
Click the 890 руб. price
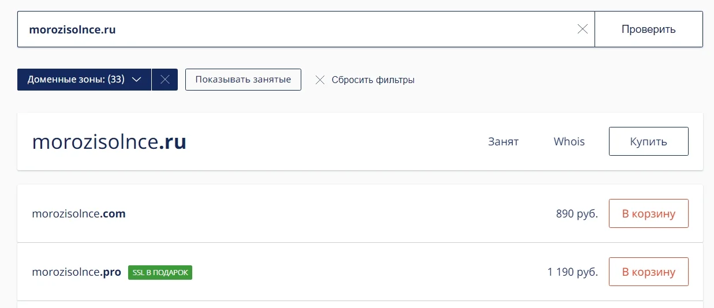coord(577,214)
